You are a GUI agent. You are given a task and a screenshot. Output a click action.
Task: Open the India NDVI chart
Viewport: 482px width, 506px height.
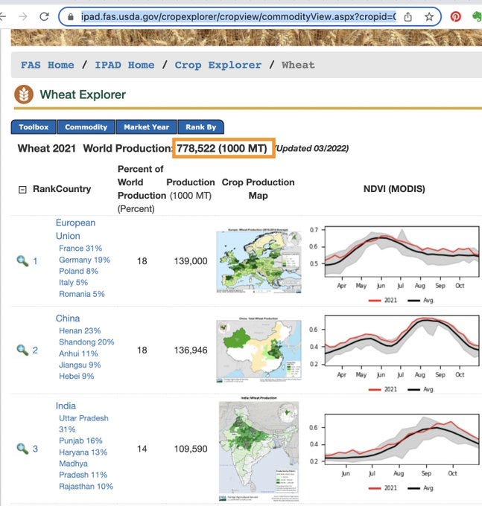click(x=394, y=452)
